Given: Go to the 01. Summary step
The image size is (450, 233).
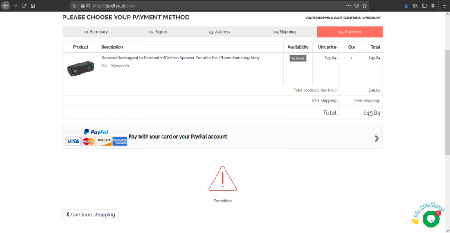Looking at the screenshot, I should coord(96,32).
